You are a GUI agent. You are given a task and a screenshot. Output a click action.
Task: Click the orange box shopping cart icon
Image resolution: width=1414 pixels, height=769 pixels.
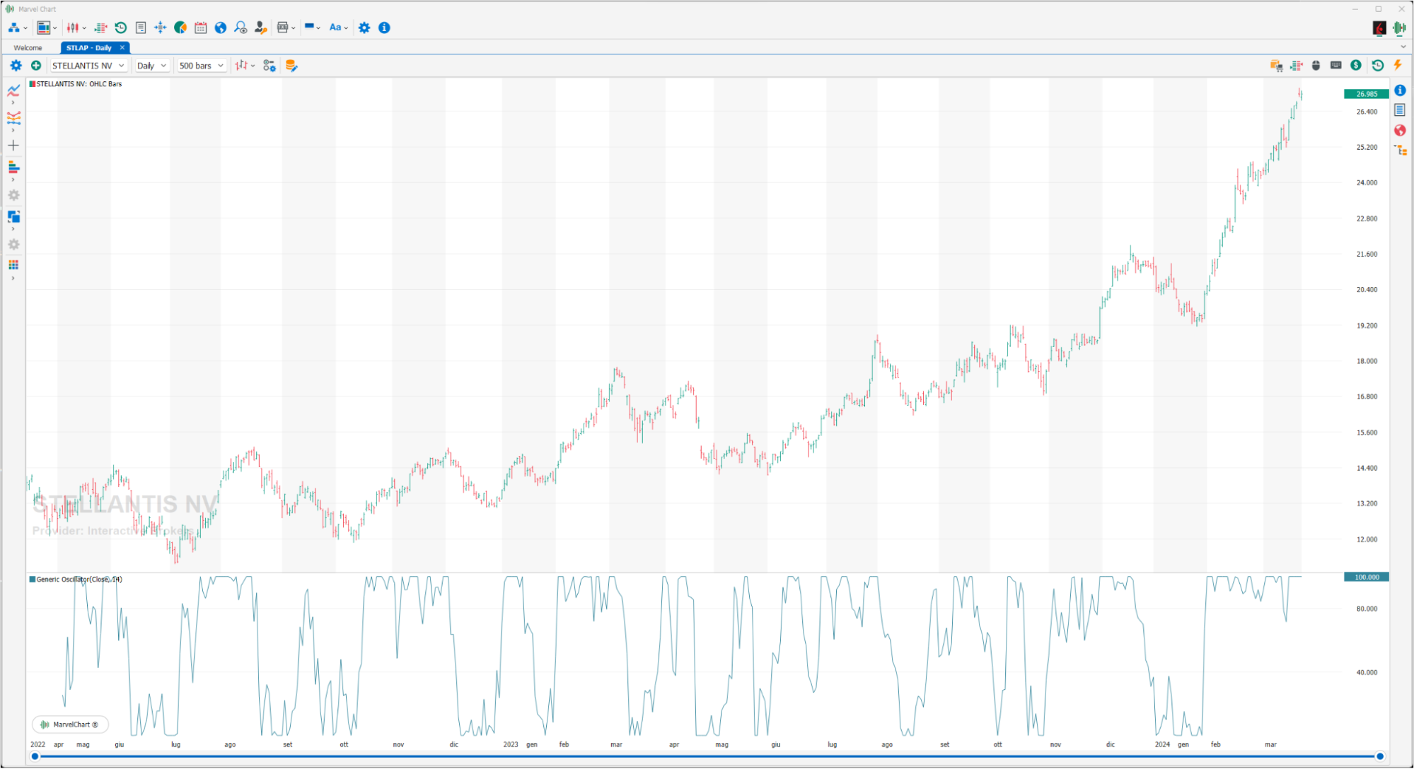(x=1276, y=66)
